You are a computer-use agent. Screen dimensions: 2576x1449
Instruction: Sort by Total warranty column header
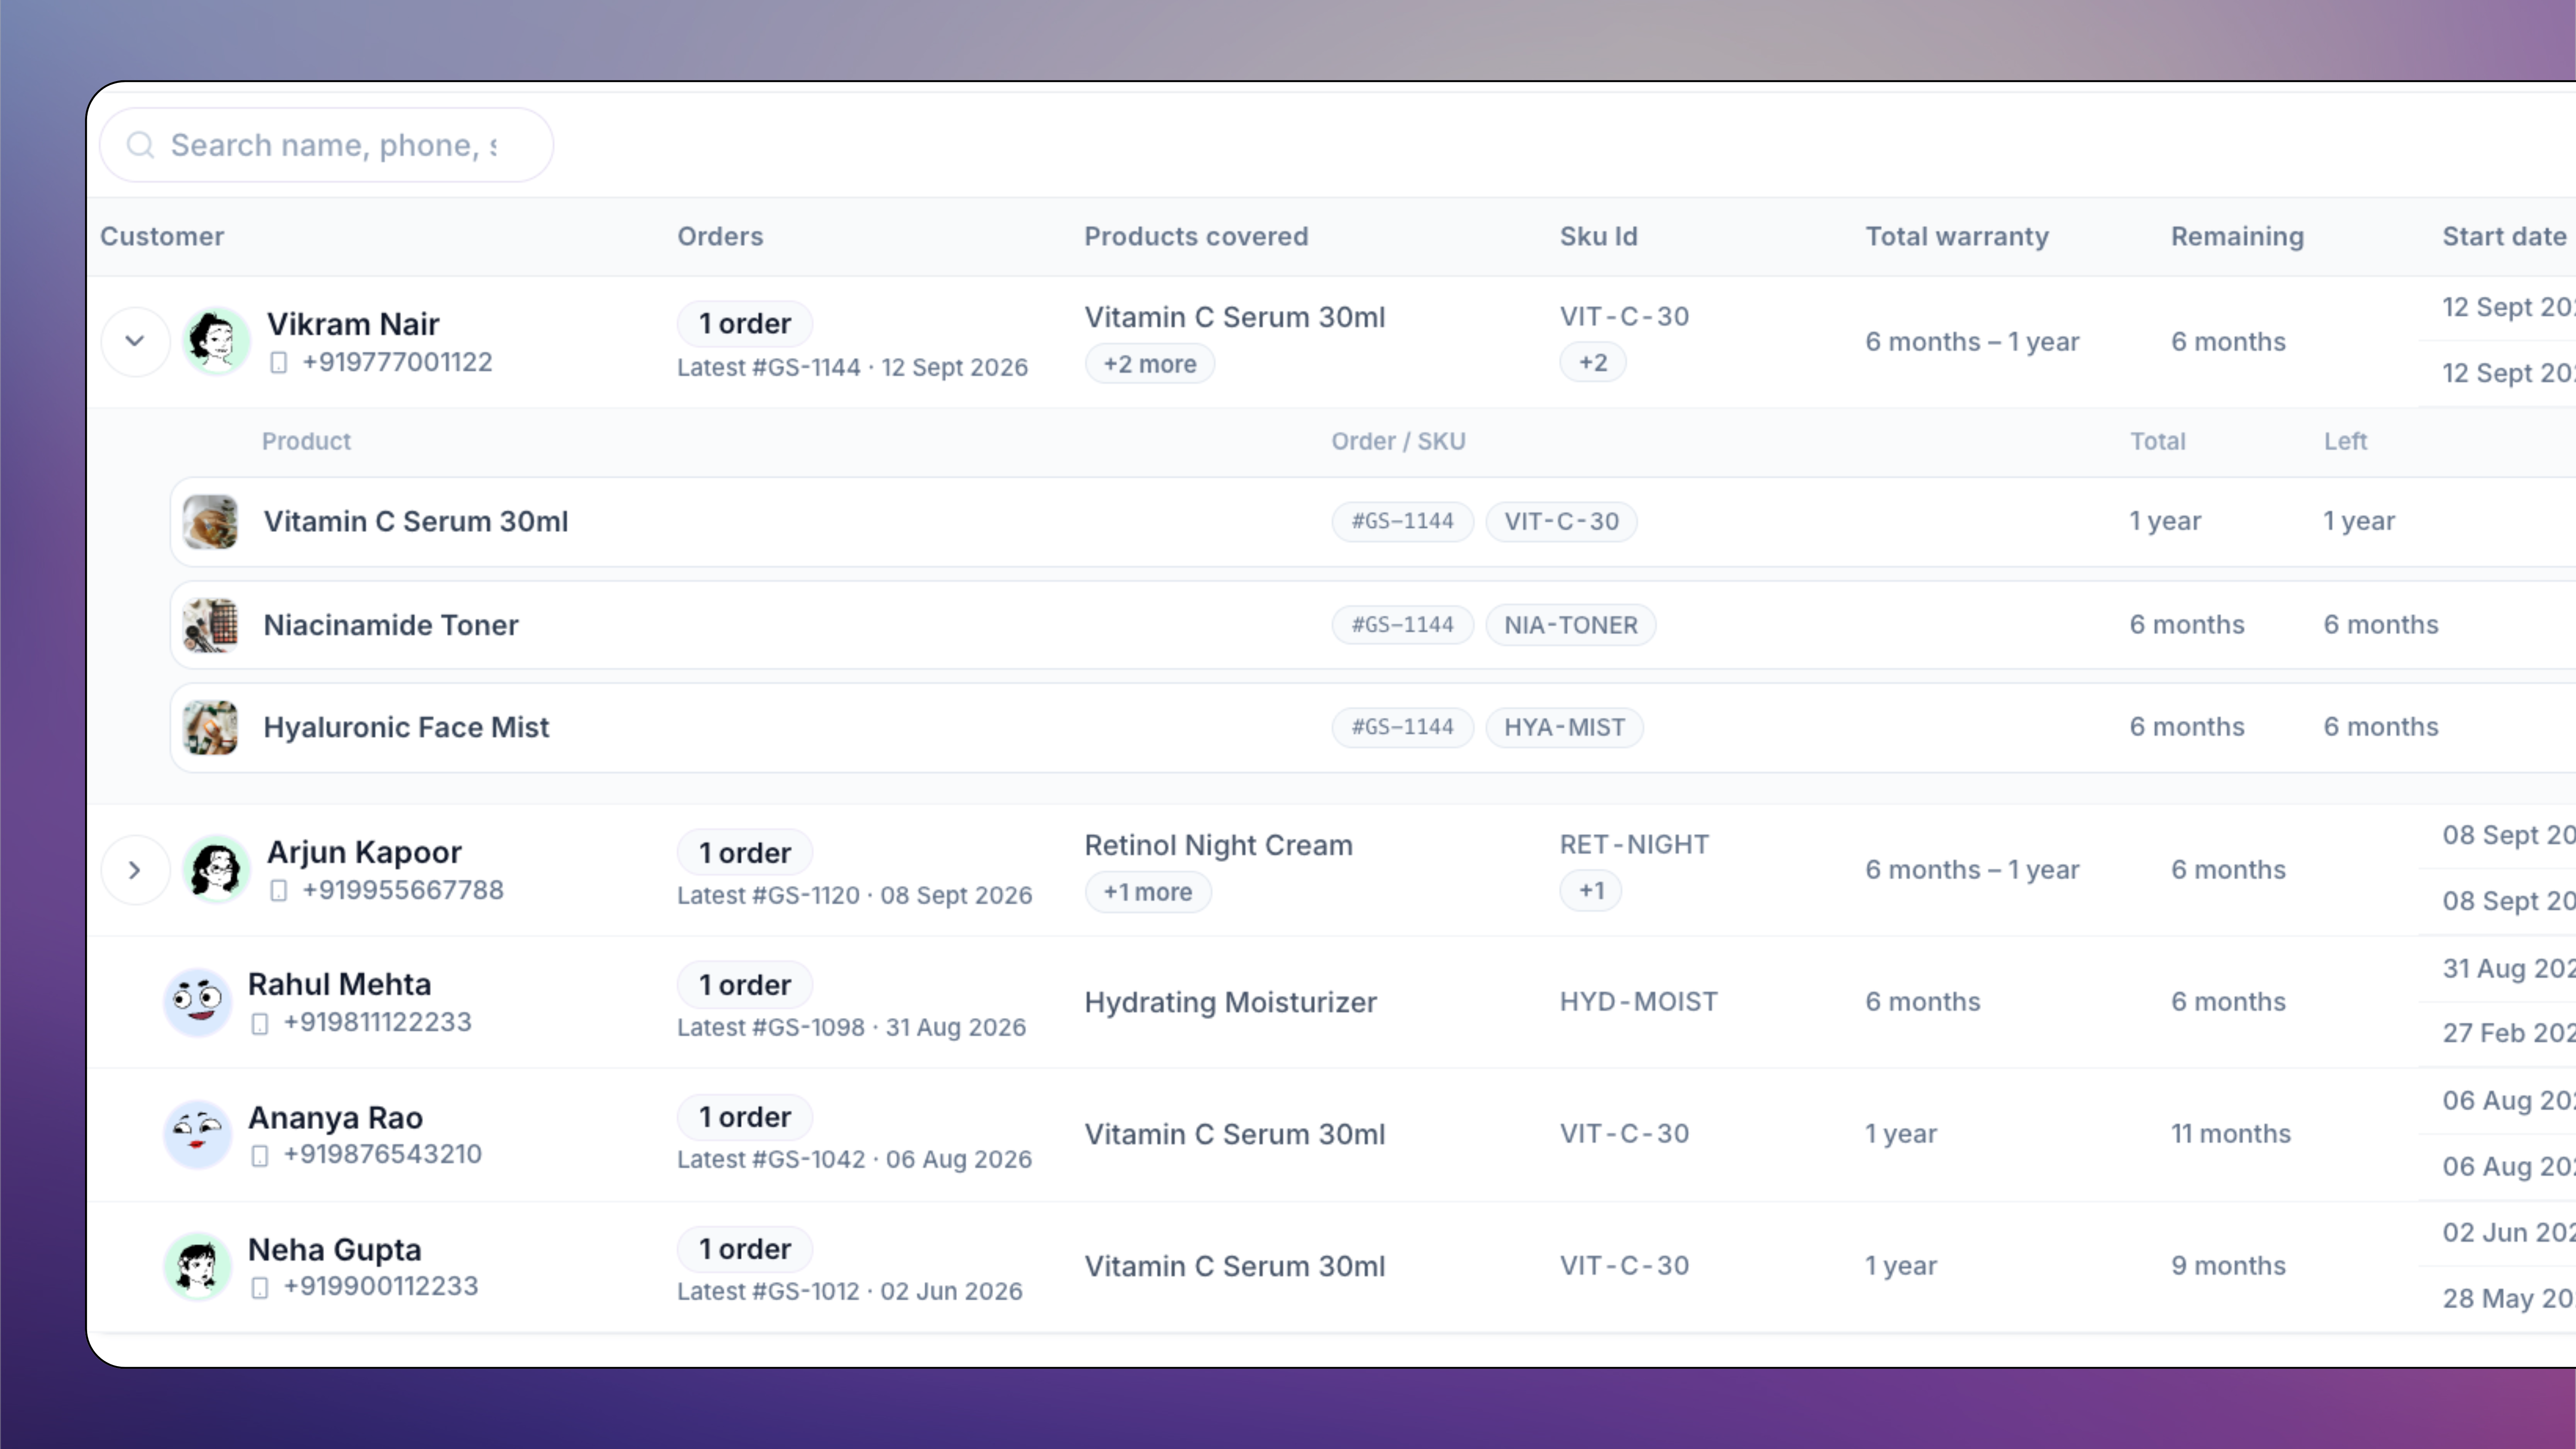(x=1957, y=237)
